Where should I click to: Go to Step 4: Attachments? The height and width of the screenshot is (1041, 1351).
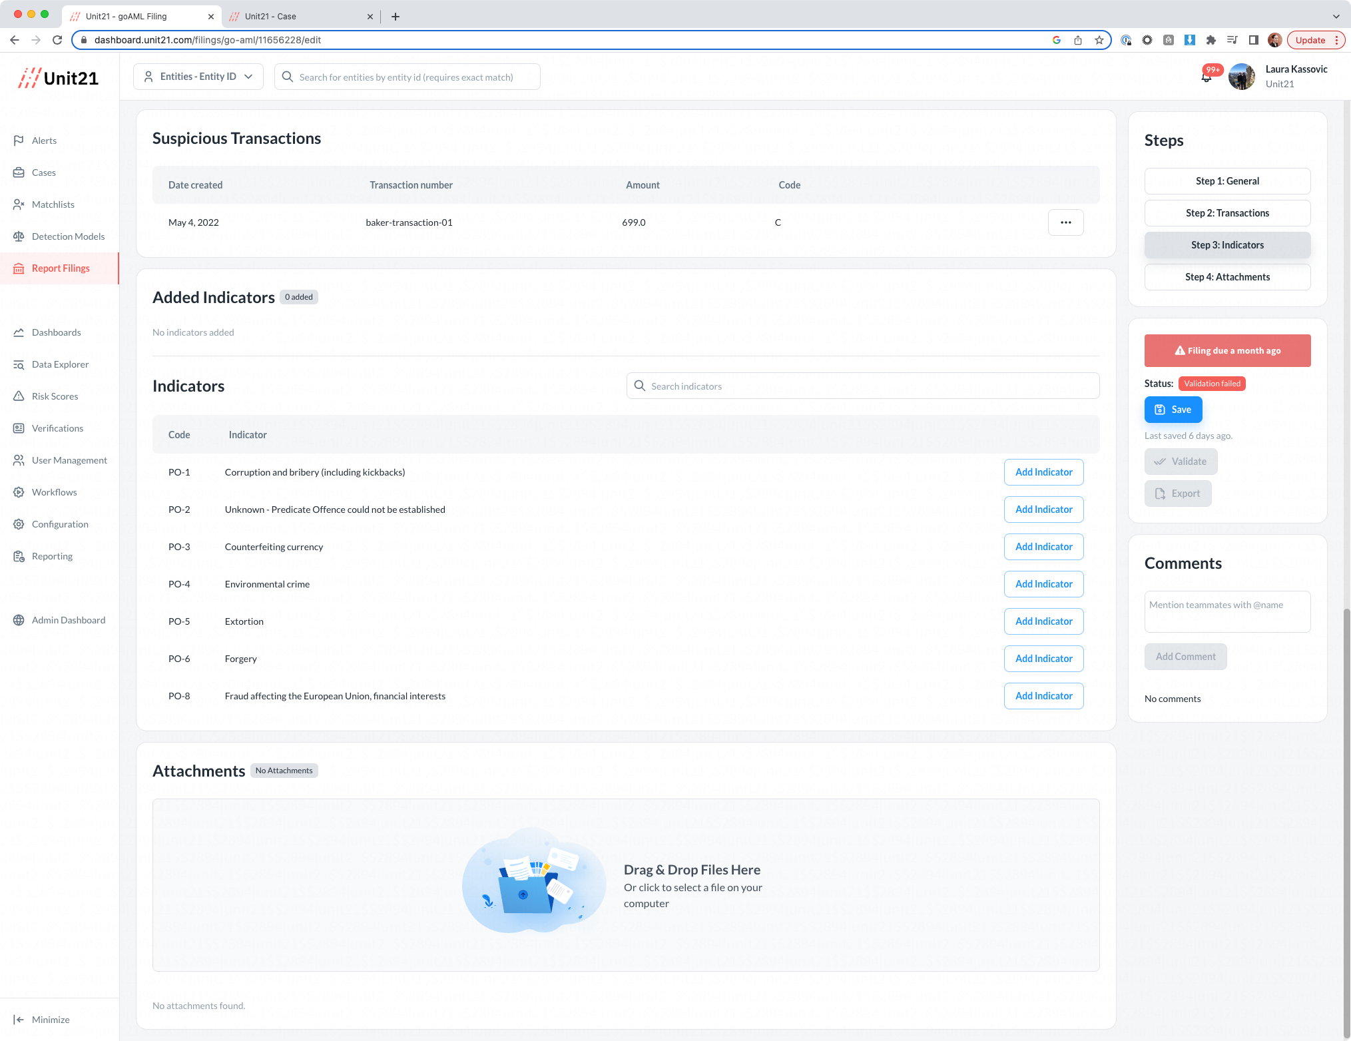tap(1226, 277)
